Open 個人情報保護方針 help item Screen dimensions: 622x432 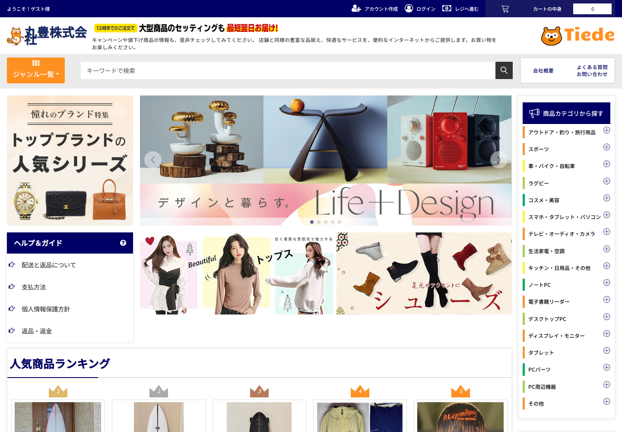coord(46,309)
